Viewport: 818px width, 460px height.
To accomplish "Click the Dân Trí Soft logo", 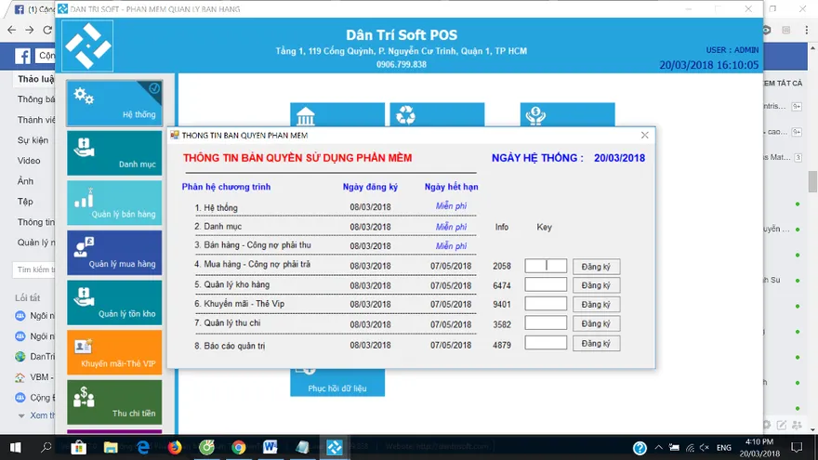I will point(88,45).
